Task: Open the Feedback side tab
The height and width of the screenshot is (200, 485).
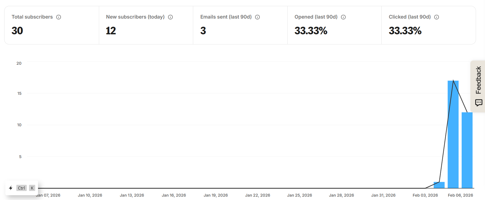Action: coord(478,80)
